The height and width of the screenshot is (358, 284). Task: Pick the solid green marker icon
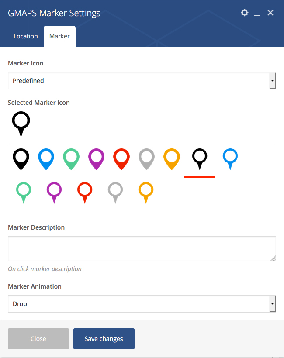coord(71,159)
